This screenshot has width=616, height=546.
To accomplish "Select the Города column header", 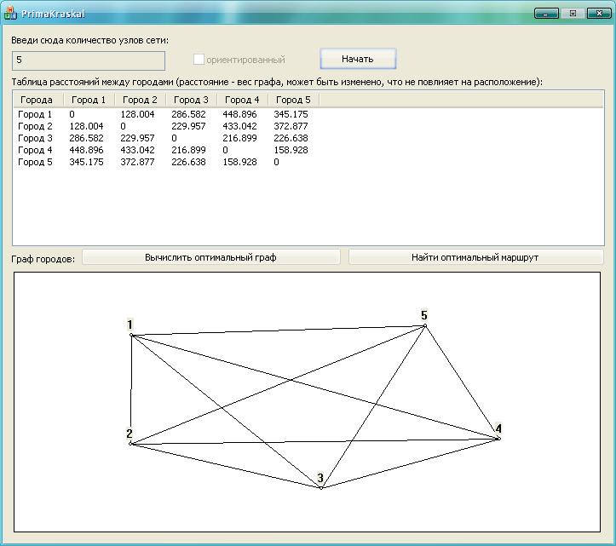I will tap(37, 100).
